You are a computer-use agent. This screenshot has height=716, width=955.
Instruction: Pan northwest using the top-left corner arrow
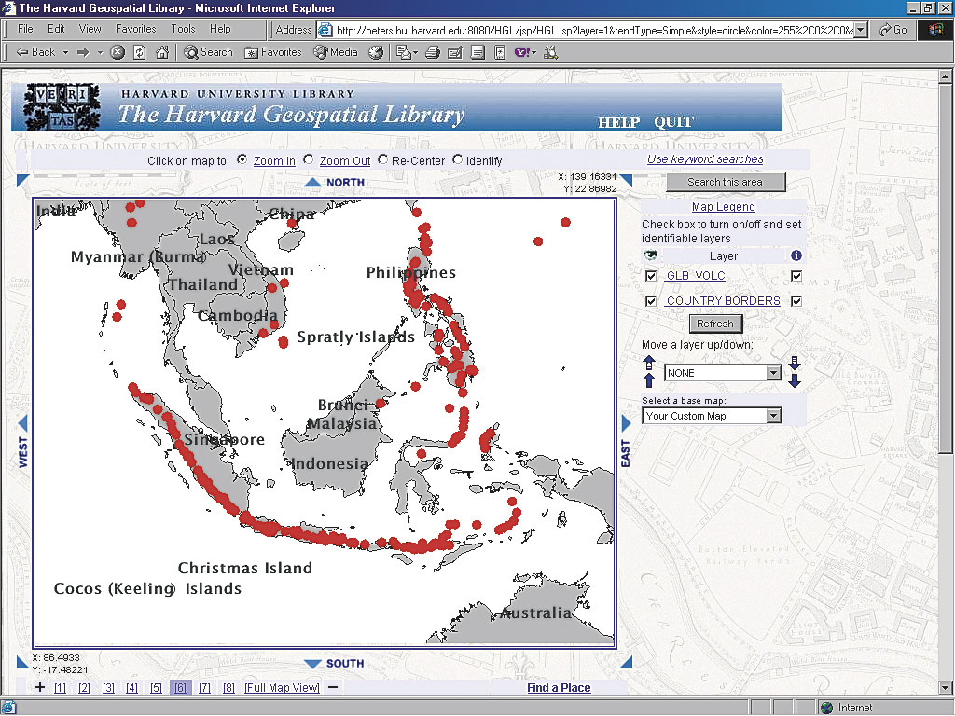pyautogui.click(x=22, y=180)
